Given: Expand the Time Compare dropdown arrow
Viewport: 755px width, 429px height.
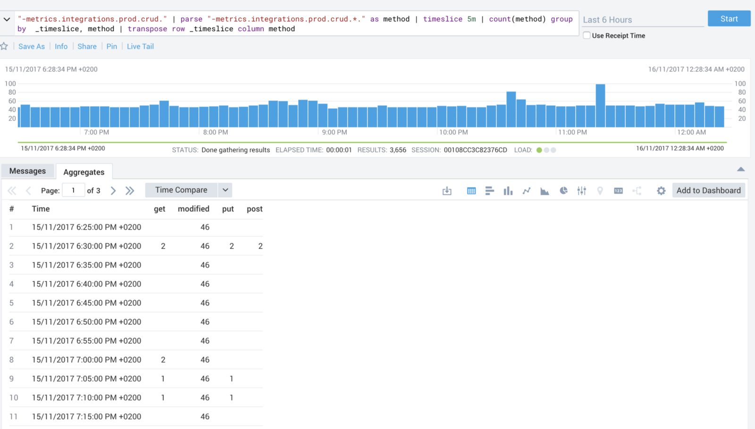Looking at the screenshot, I should point(226,190).
